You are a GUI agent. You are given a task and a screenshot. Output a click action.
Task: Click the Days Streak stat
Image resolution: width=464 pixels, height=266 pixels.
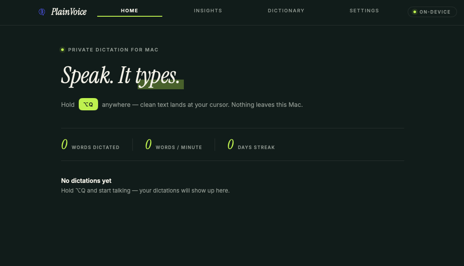[x=251, y=145]
